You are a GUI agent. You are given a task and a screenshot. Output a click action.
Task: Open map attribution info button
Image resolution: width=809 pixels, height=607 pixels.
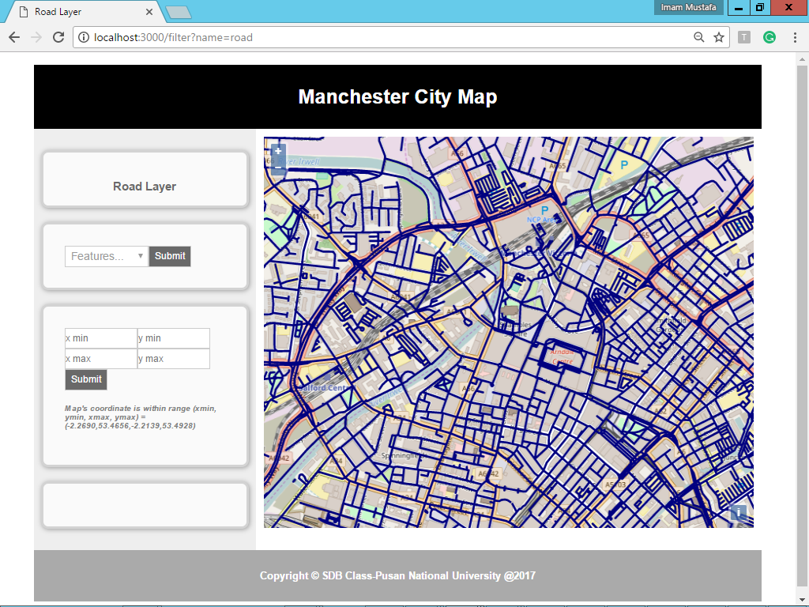(x=739, y=512)
